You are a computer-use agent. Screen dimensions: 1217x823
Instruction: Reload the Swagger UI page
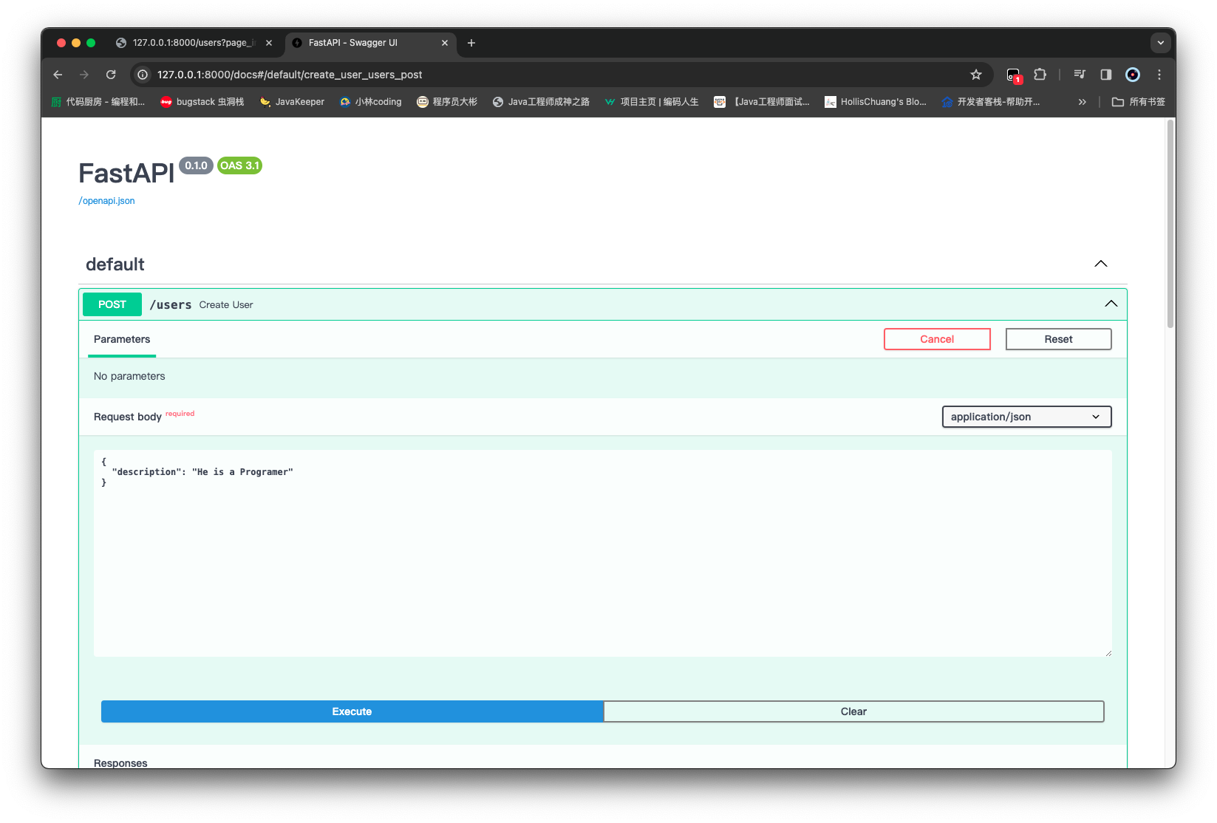point(111,75)
